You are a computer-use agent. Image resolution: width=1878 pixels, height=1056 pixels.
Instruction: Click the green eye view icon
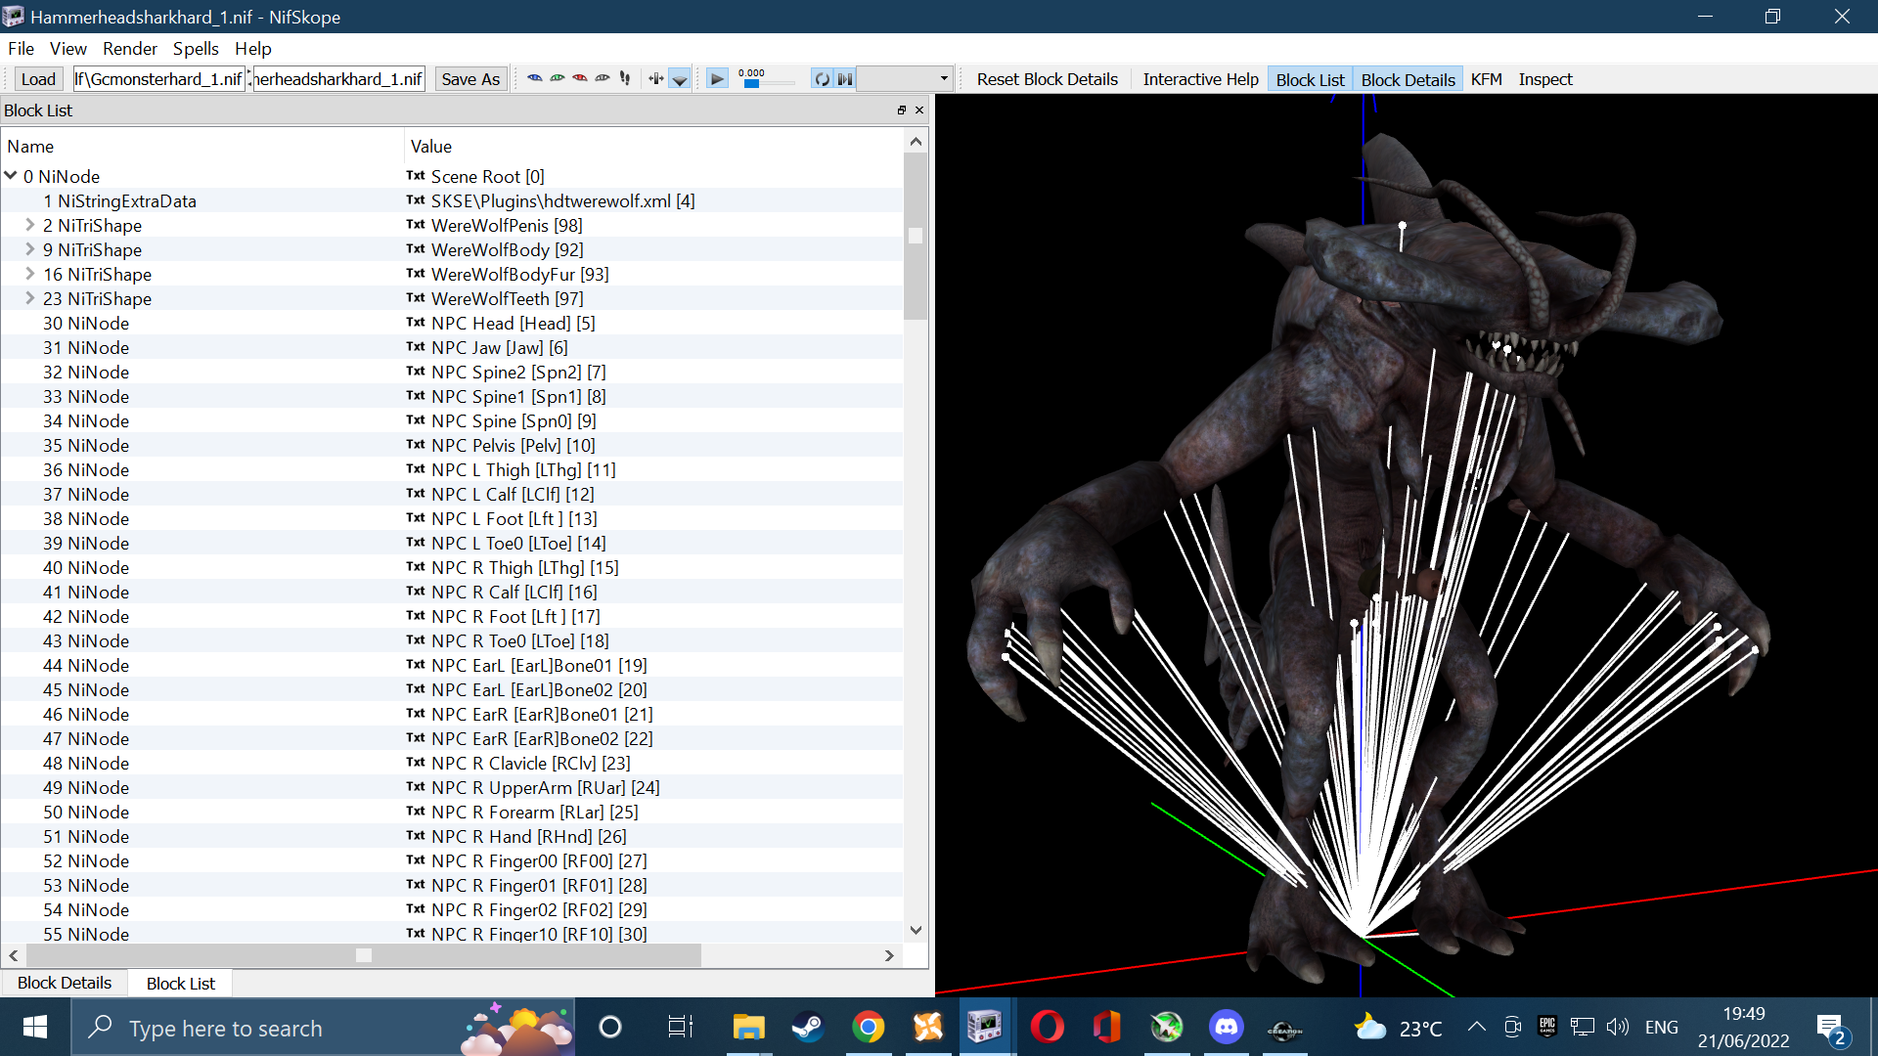pos(557,78)
